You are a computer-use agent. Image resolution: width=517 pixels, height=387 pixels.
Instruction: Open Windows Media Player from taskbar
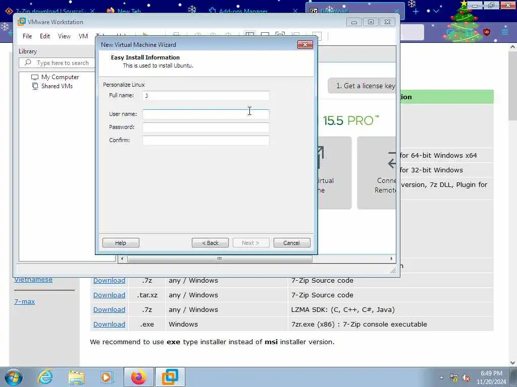[107, 377]
